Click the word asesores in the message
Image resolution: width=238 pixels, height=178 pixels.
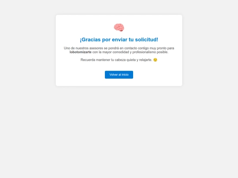point(96,48)
